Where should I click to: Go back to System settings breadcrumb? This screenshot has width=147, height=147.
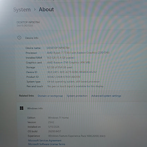tap(22, 10)
